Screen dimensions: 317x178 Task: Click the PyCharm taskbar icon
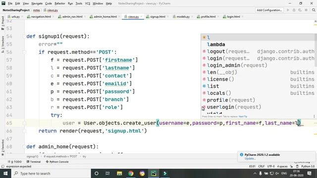(x=154, y=174)
